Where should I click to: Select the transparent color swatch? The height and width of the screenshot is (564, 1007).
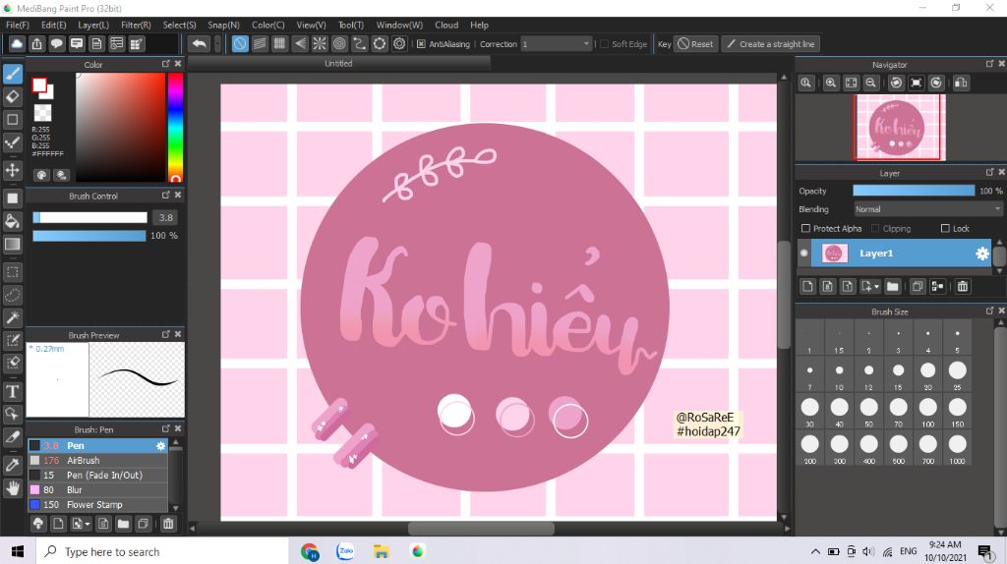point(43,113)
